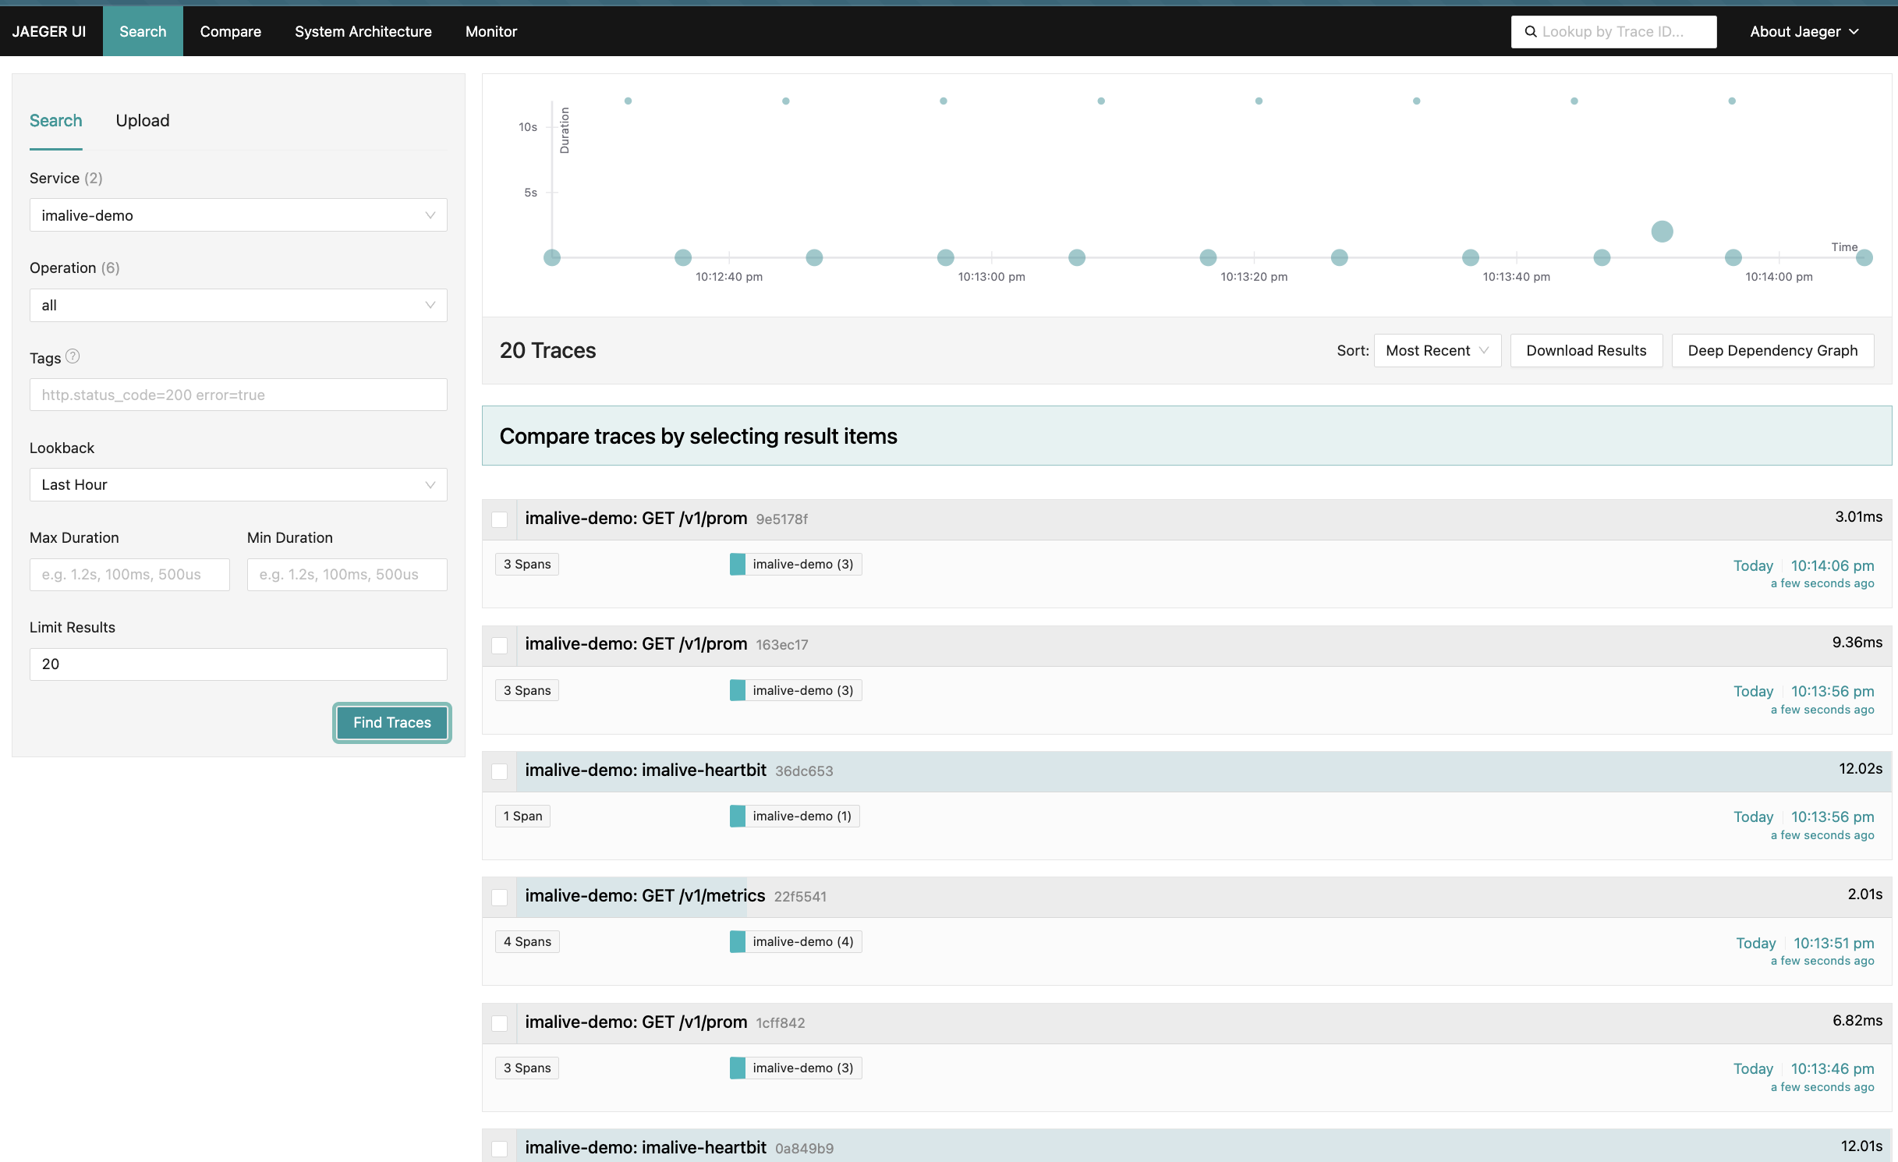Click the Find Traces button
Image resolution: width=1898 pixels, height=1162 pixels.
pyautogui.click(x=392, y=722)
